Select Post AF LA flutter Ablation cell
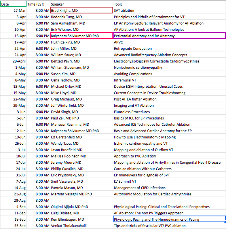 click(x=169, y=99)
